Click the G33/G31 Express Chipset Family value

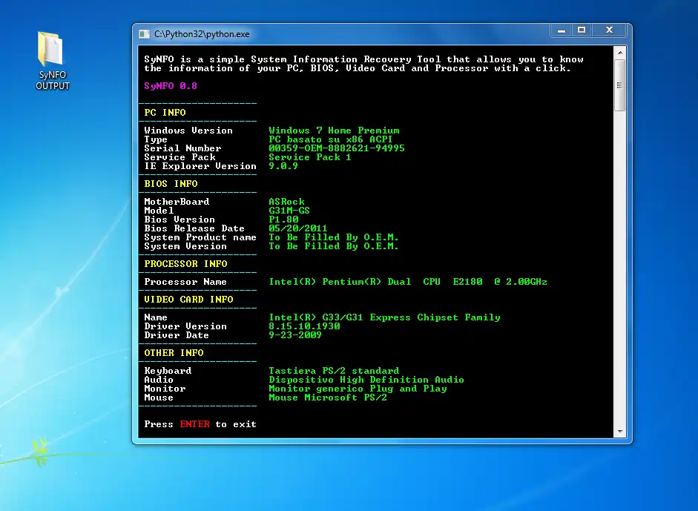[x=385, y=317]
